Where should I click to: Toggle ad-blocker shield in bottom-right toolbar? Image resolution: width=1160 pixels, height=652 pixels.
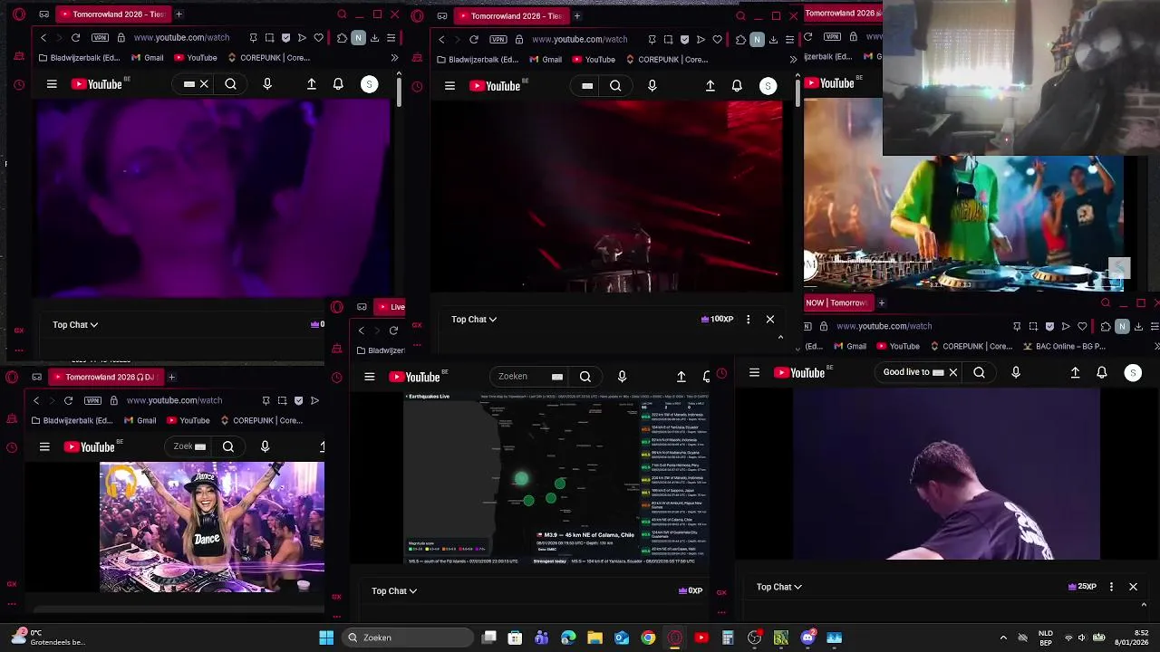coord(1049,326)
